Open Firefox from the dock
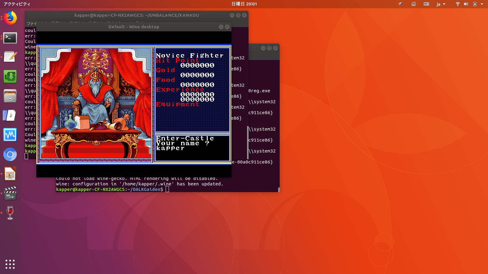Image resolution: width=488 pixels, height=274 pixels. (10, 18)
